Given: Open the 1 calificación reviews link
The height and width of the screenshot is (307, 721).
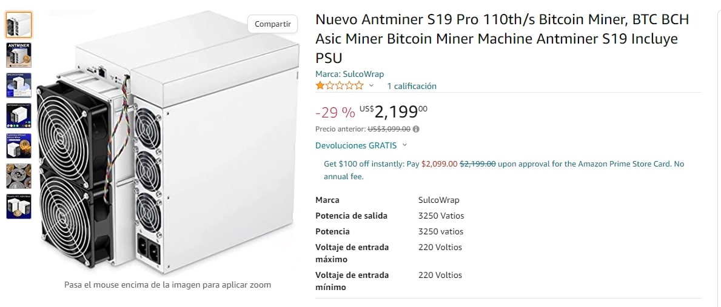Looking at the screenshot, I should 412,86.
